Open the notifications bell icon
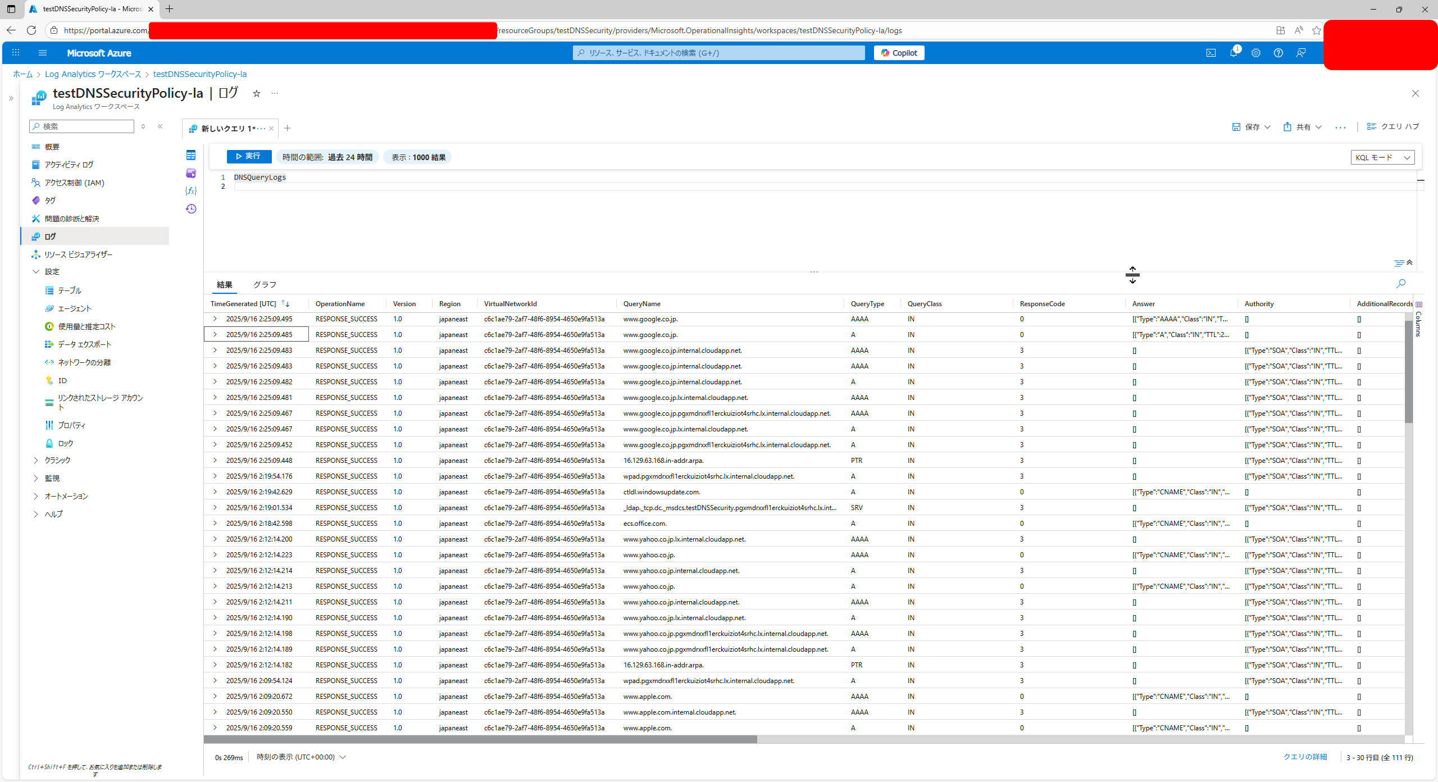 click(x=1233, y=53)
